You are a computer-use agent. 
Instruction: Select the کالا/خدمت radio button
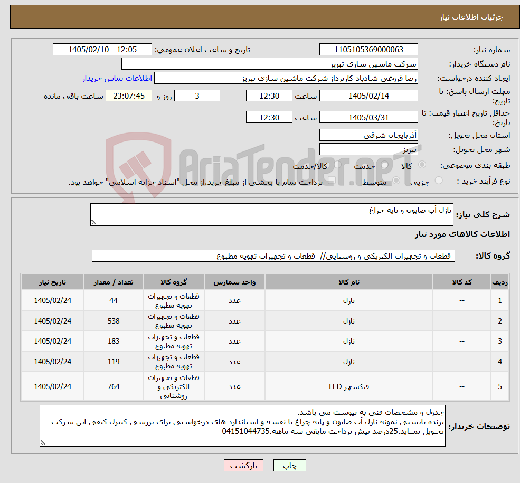[x=337, y=165]
